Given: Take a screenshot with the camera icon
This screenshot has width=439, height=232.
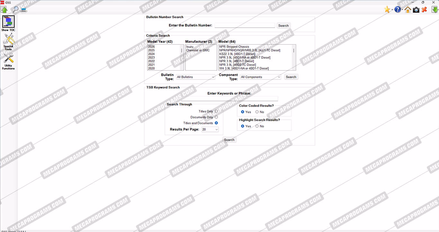Looking at the screenshot, I should tap(416, 10).
